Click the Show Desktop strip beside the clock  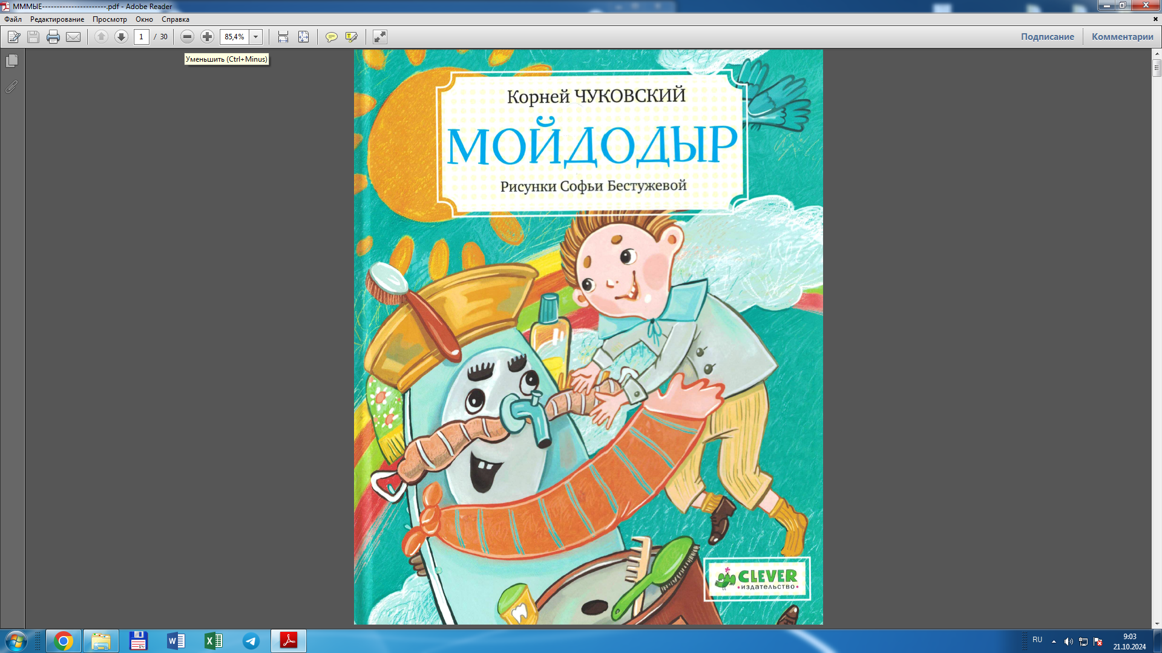coord(1158,641)
